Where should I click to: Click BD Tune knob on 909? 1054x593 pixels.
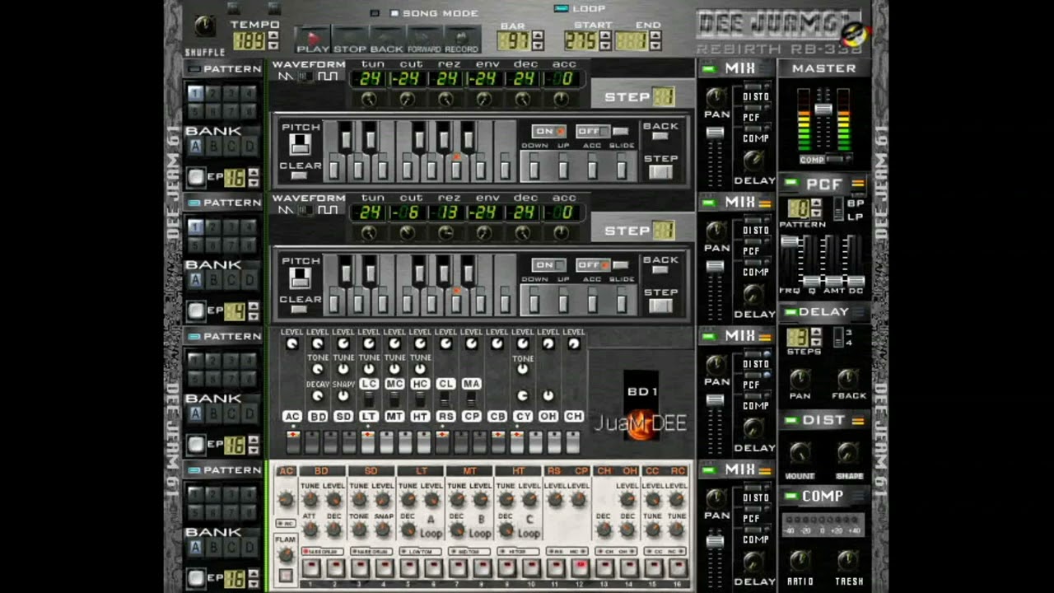[x=310, y=500]
